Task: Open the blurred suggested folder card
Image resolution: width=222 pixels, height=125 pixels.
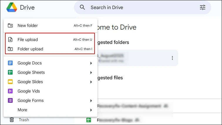Action: [x=138, y=58]
